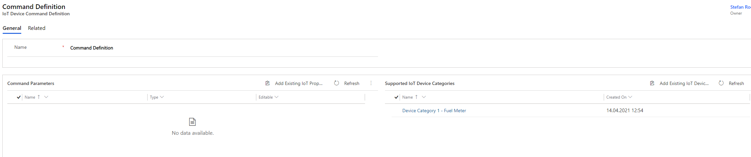Click sort arrow on categories Name column
Viewport: 751px width, 157px height.
click(416, 97)
